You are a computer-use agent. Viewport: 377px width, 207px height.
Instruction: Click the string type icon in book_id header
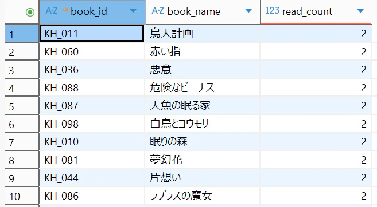click(52, 11)
